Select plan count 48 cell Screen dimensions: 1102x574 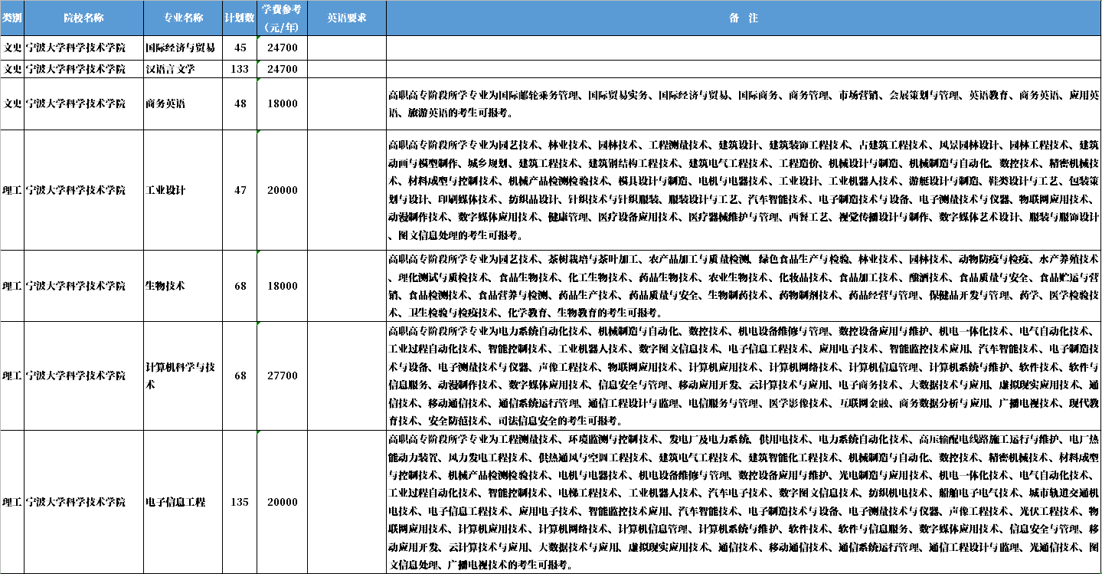click(240, 104)
